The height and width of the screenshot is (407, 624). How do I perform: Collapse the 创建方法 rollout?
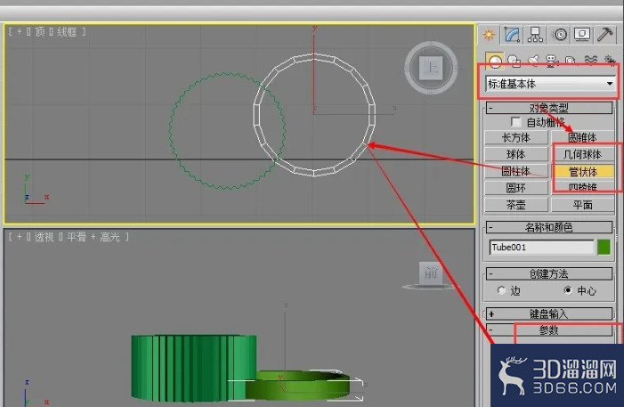549,274
